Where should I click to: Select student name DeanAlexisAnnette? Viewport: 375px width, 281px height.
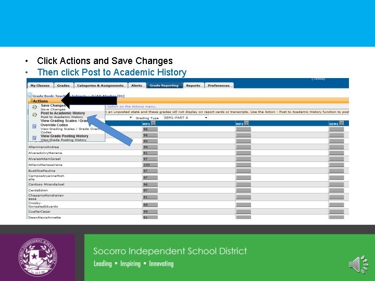(x=44, y=218)
